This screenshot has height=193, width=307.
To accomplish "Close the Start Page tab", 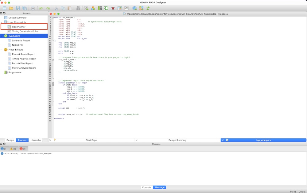I will (x=50, y=140).
